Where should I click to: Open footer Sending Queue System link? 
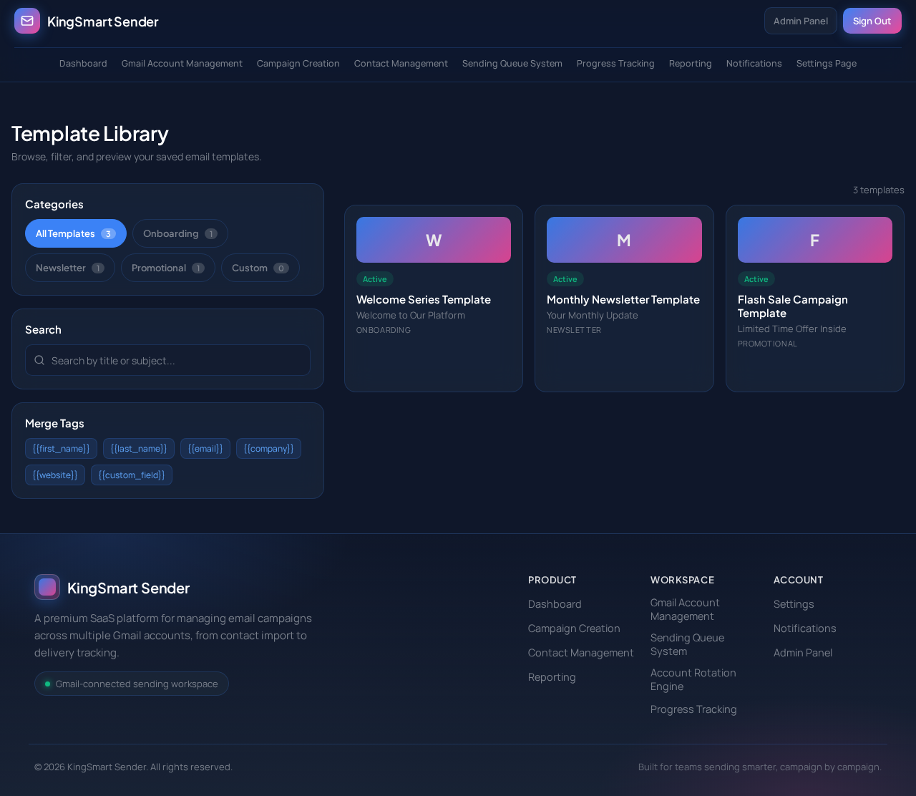[687, 644]
